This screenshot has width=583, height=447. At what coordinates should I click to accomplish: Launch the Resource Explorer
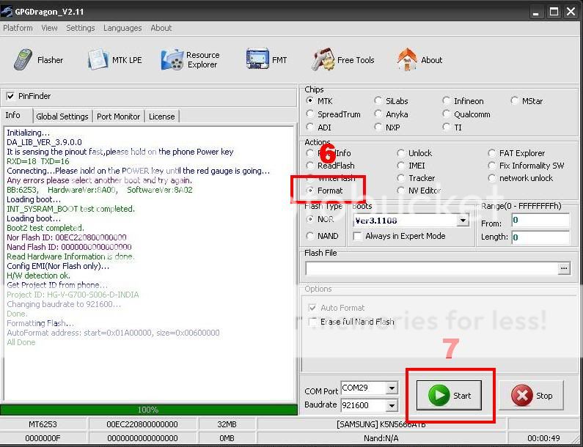(x=191, y=60)
